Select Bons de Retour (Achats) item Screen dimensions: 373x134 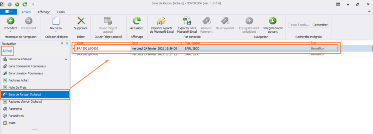point(35,95)
